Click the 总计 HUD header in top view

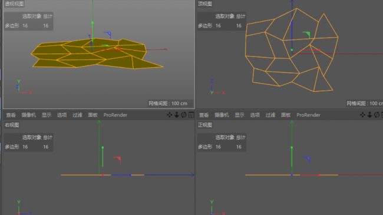click(x=240, y=16)
